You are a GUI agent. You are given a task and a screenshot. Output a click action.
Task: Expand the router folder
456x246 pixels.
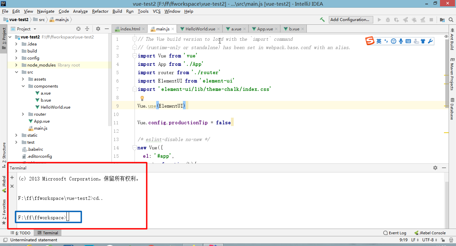tap(23, 114)
